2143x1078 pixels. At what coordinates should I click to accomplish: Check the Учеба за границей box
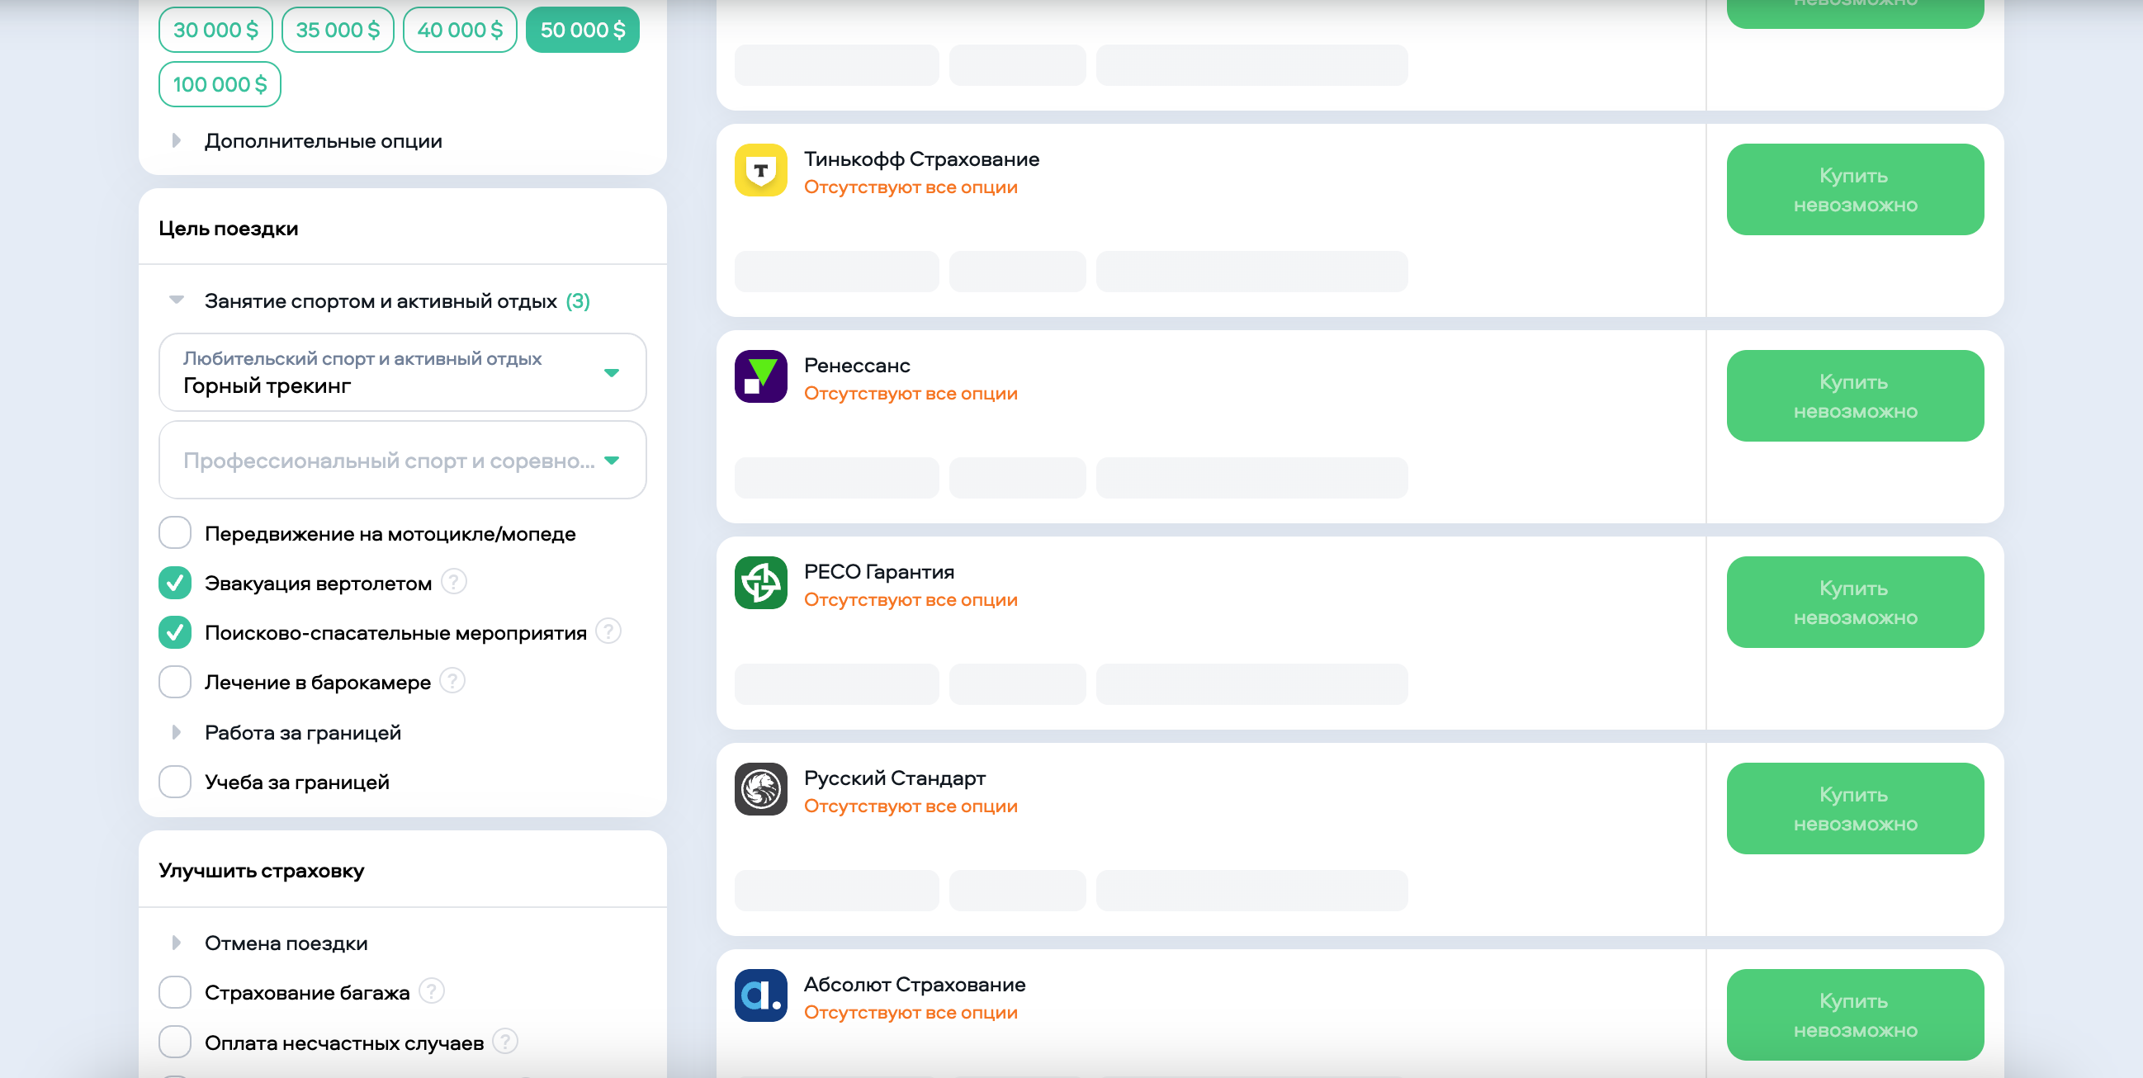pos(175,782)
